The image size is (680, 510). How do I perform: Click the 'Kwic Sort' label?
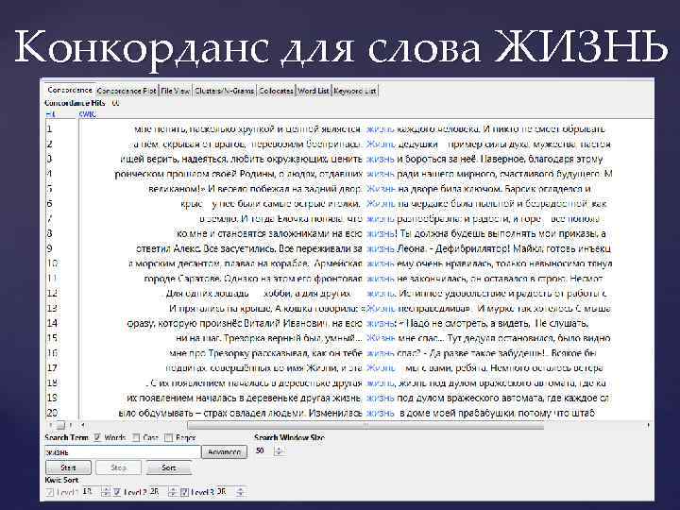(61, 480)
